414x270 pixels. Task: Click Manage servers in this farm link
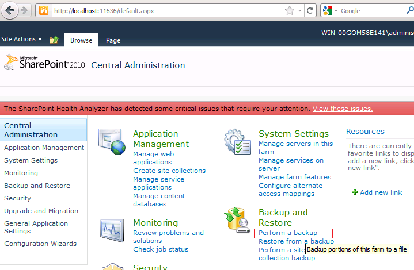(x=295, y=148)
